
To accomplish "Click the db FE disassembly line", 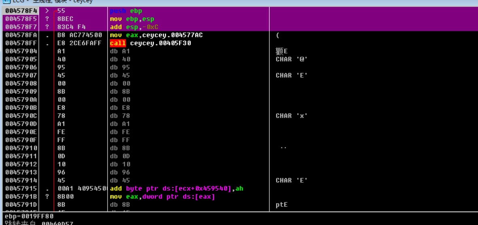I will point(120,132).
